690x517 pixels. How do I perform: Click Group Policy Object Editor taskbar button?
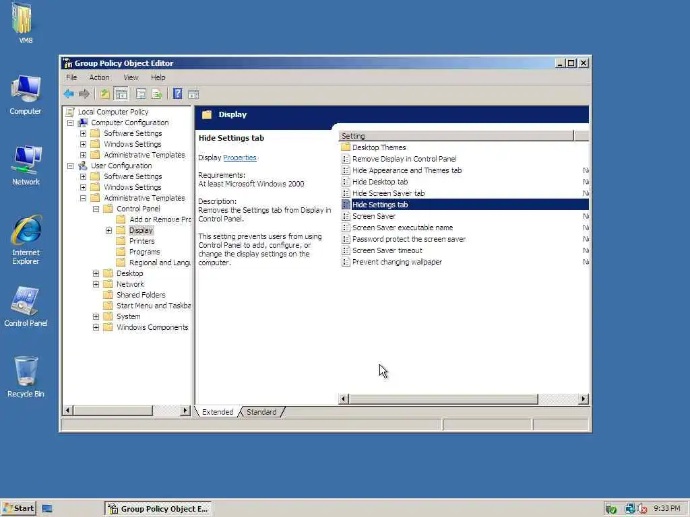(158, 509)
